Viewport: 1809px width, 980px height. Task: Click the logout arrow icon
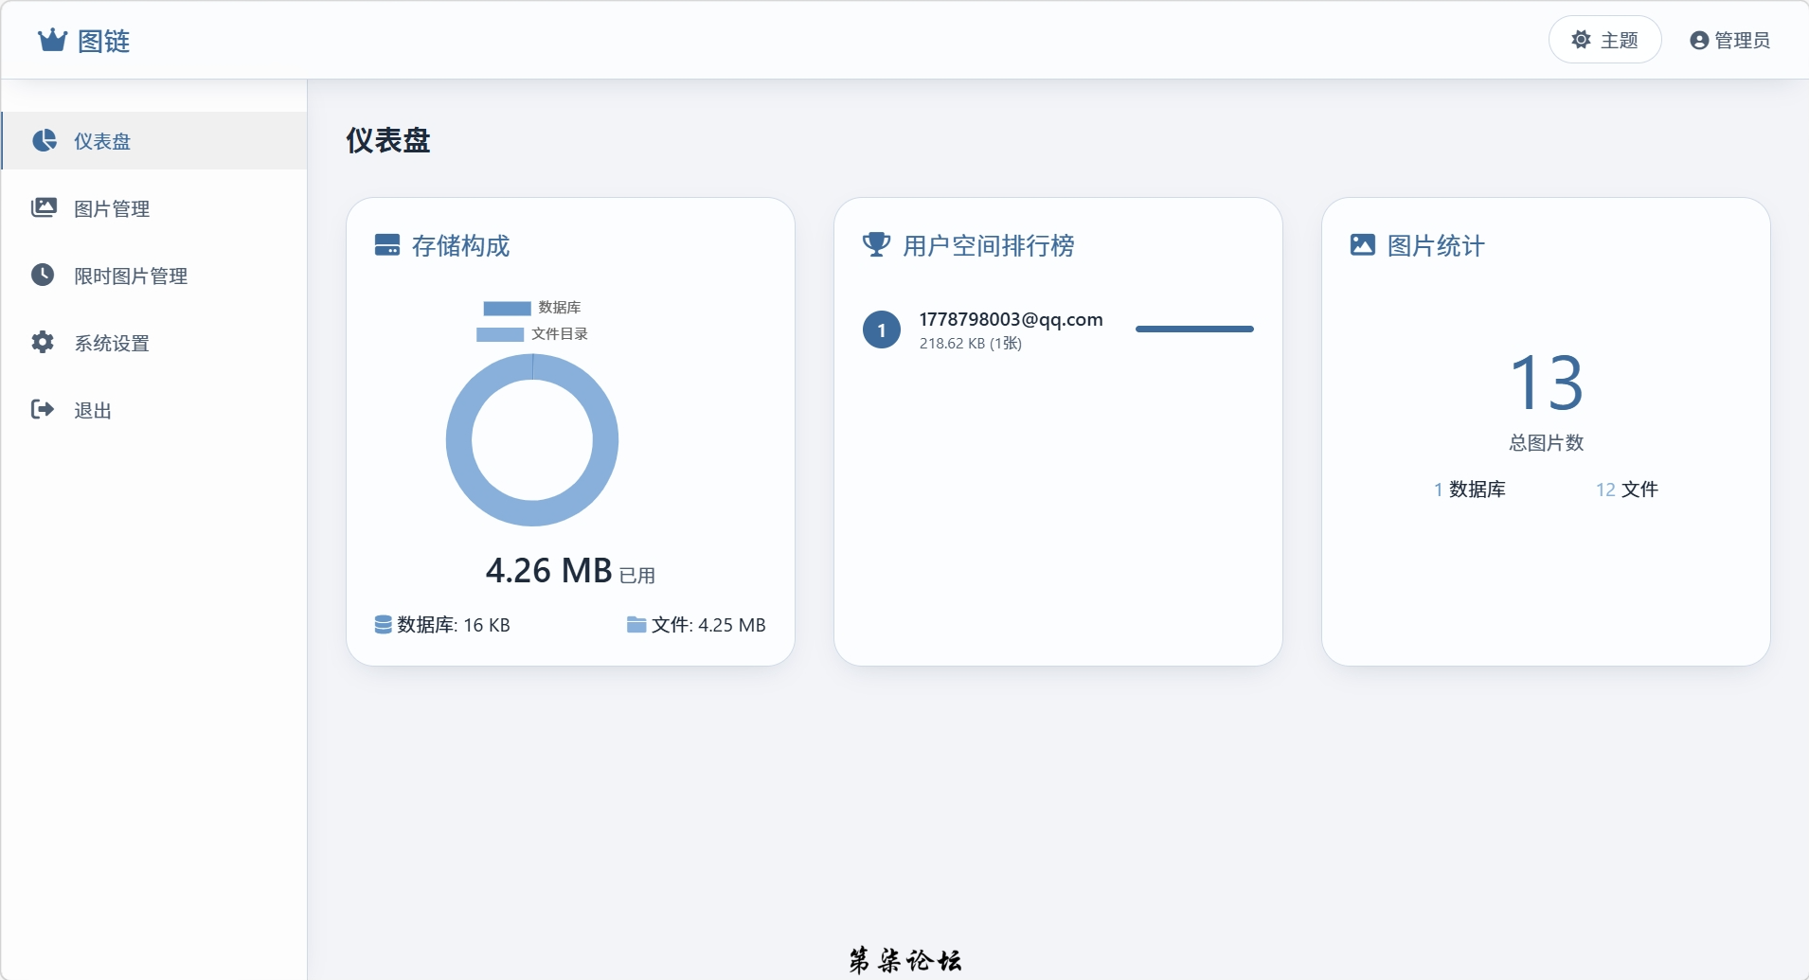coord(43,409)
